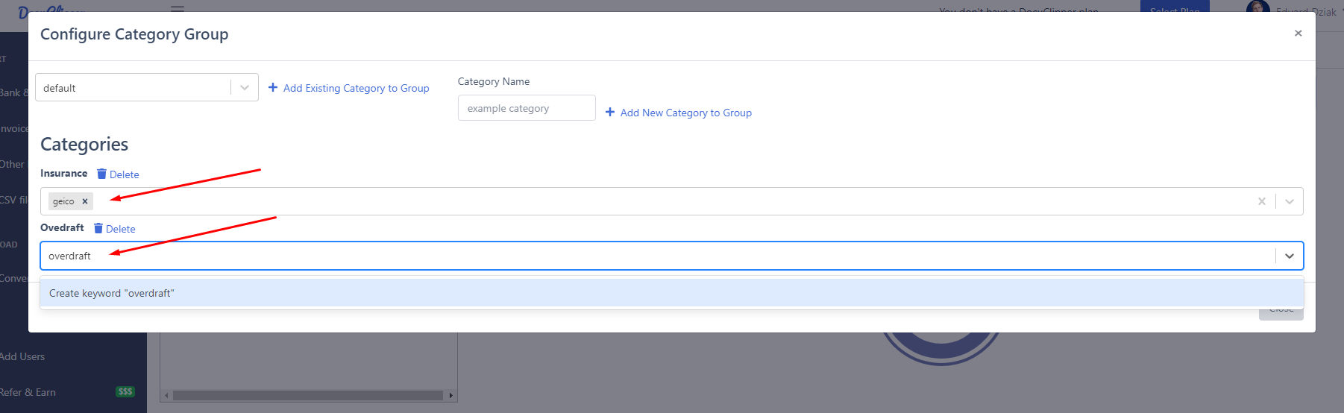Click the right scroll arrow of scrollbar
Image resolution: width=1344 pixels, height=413 pixels.
click(x=450, y=396)
